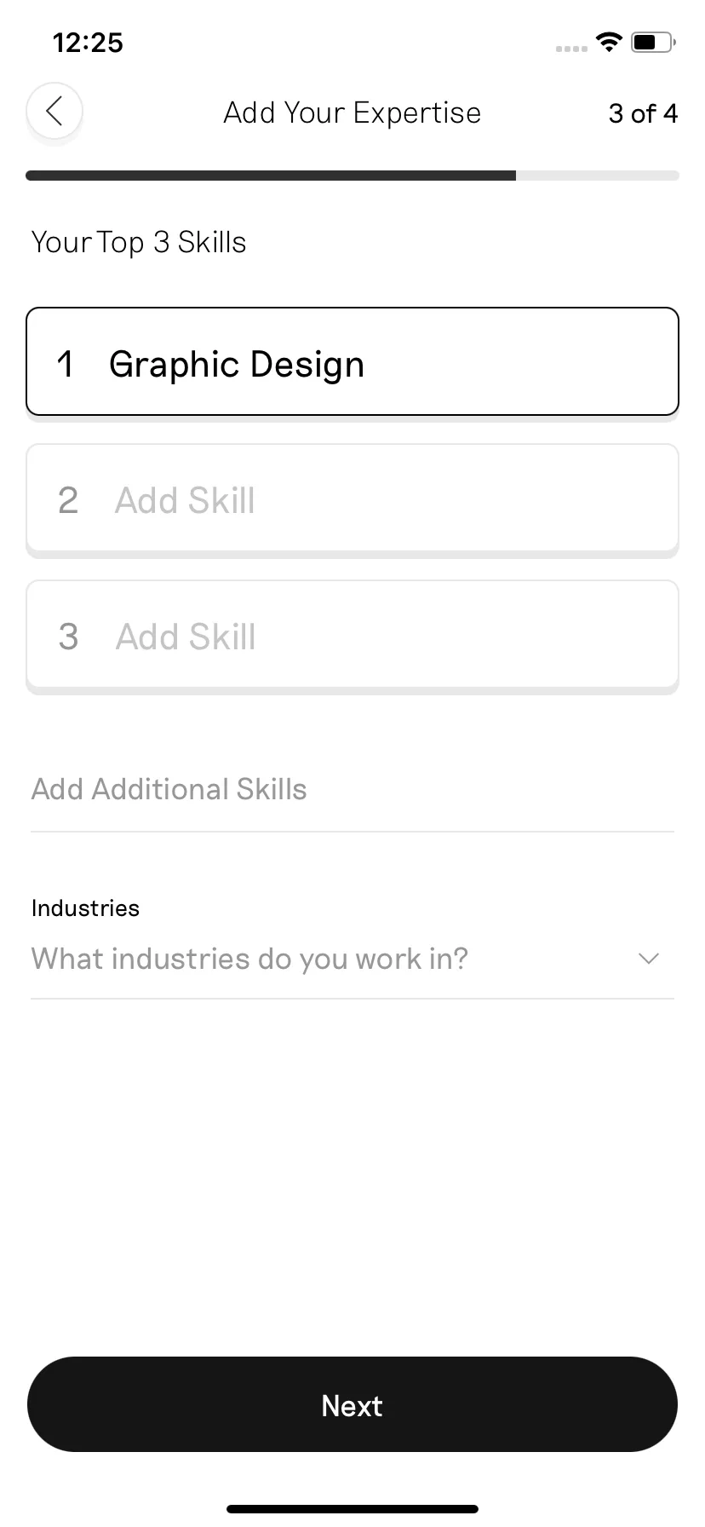Click the Next button
The height and width of the screenshot is (1527, 705).
(x=352, y=1404)
